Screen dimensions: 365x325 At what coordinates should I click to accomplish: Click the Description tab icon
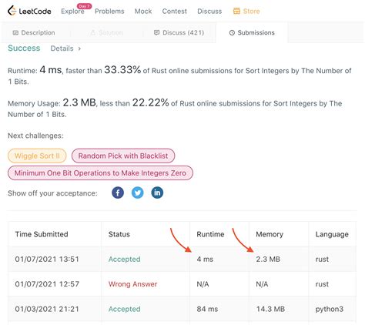tap(15, 32)
